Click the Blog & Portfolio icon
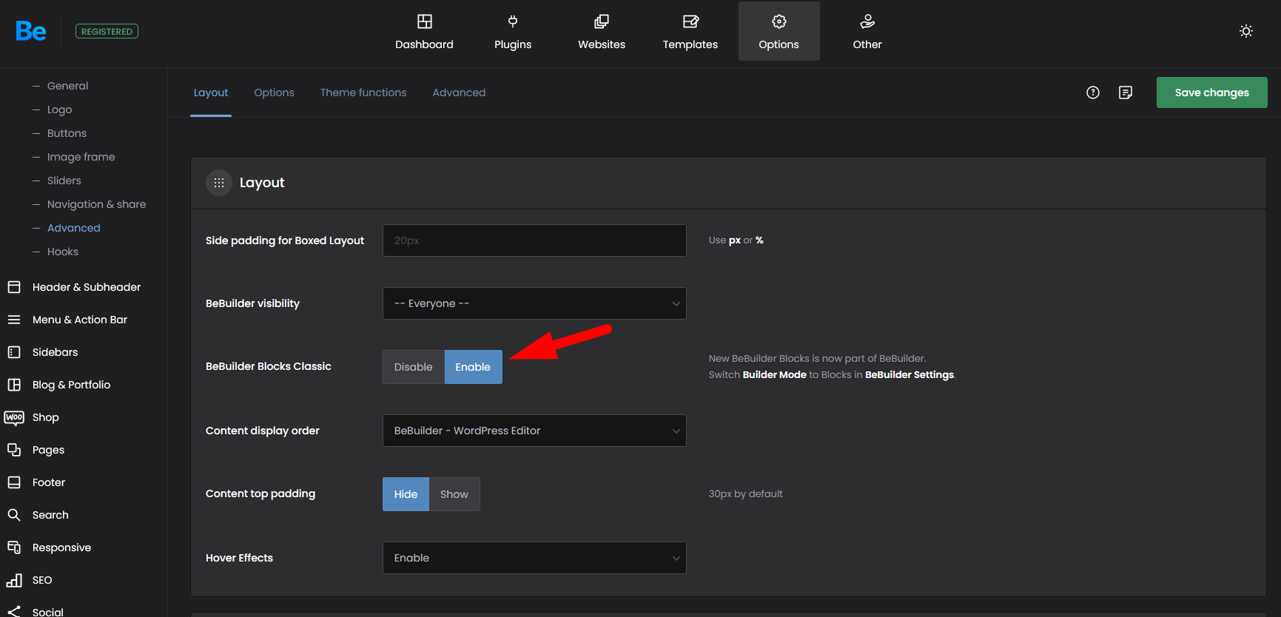1281x617 pixels. pyautogui.click(x=14, y=385)
